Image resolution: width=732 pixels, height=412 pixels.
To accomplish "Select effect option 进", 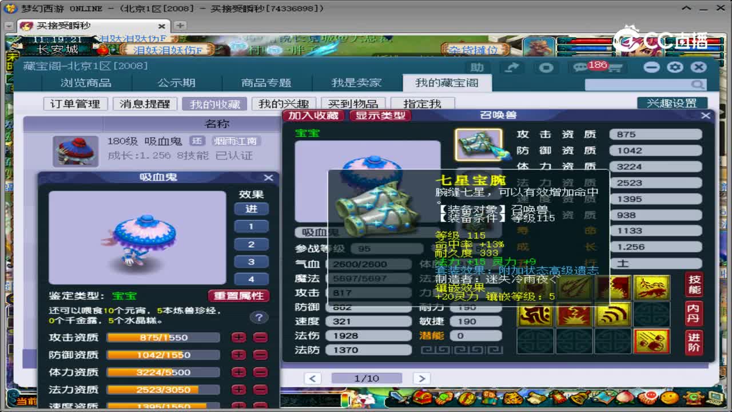I will [251, 209].
